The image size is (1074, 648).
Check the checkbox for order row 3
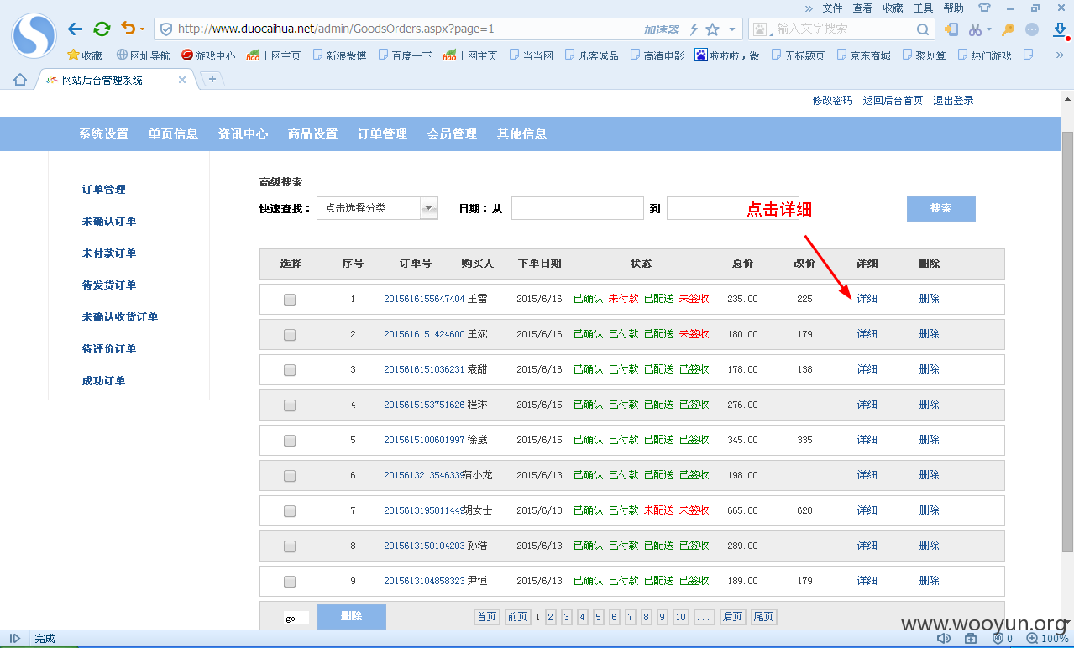(290, 370)
